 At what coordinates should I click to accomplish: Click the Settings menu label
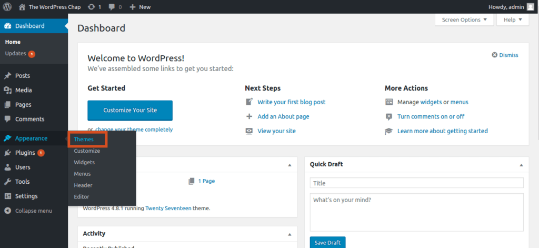click(x=26, y=196)
